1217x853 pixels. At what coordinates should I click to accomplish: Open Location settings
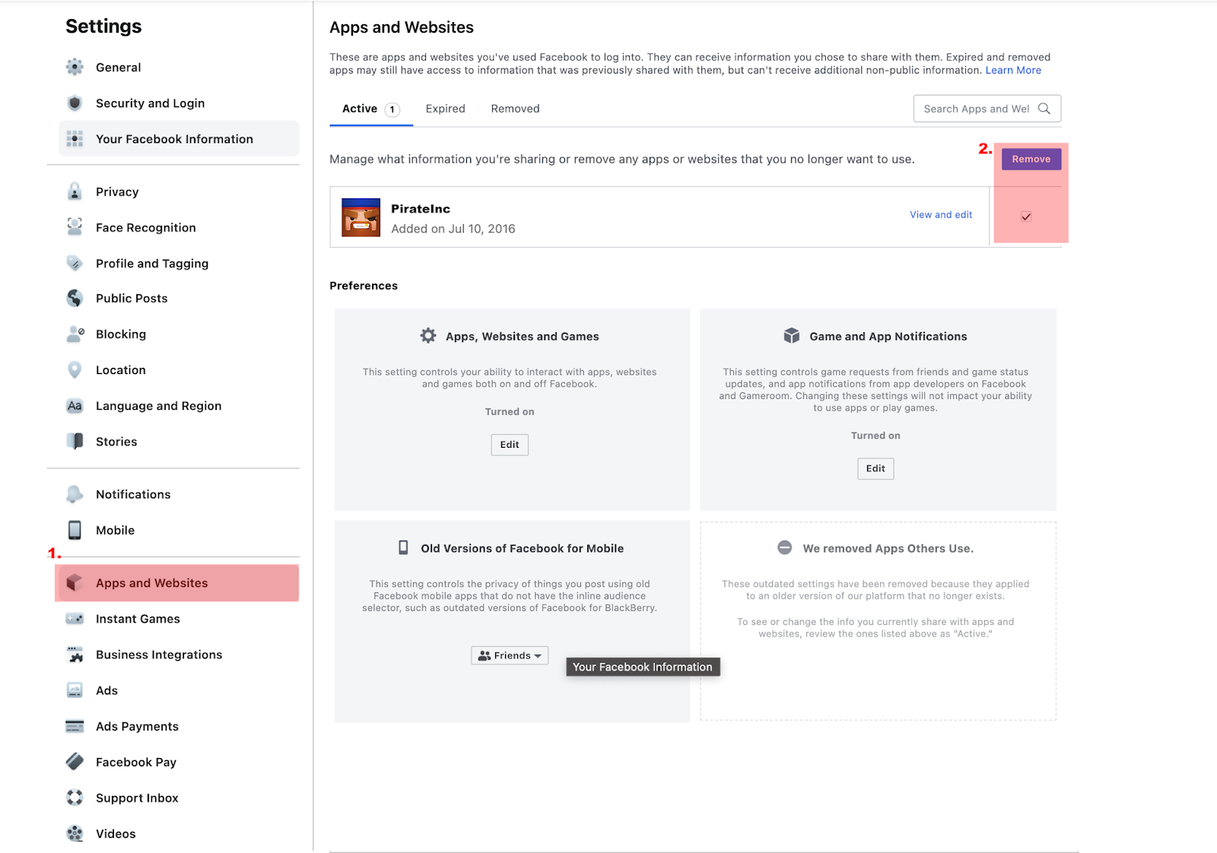tap(179, 369)
